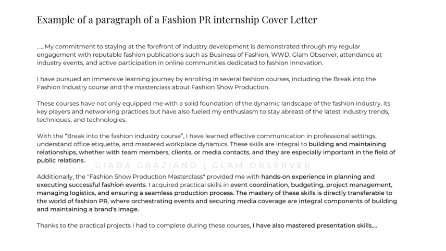Image resolution: width=446 pixels, height=251 pixels.
Task: Click the bold text 'and maintaining a brand's image.'
Action: point(88,209)
